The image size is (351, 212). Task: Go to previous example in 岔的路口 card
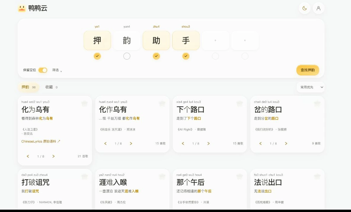click(x=260, y=143)
